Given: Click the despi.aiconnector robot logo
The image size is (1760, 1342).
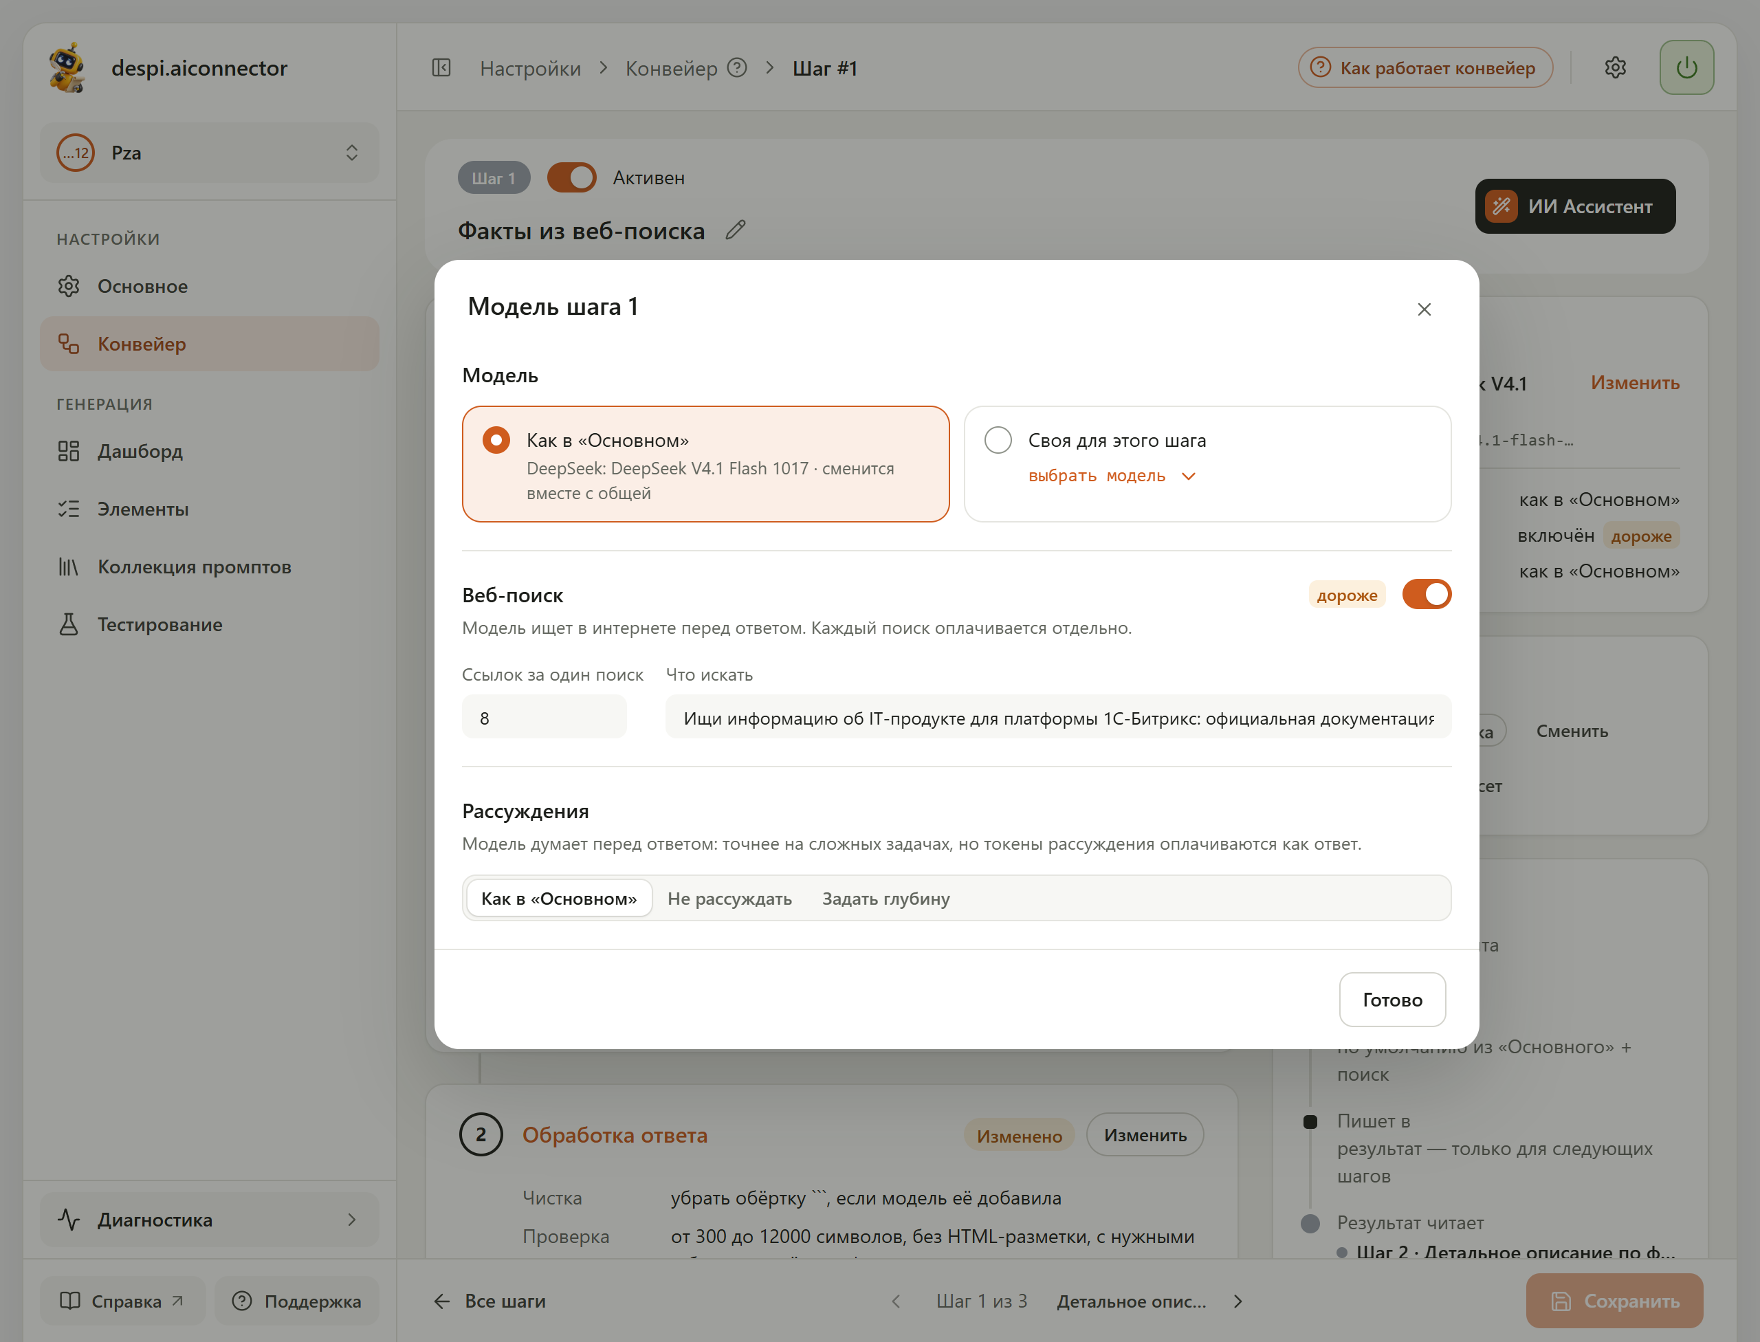Looking at the screenshot, I should pyautogui.click(x=68, y=68).
